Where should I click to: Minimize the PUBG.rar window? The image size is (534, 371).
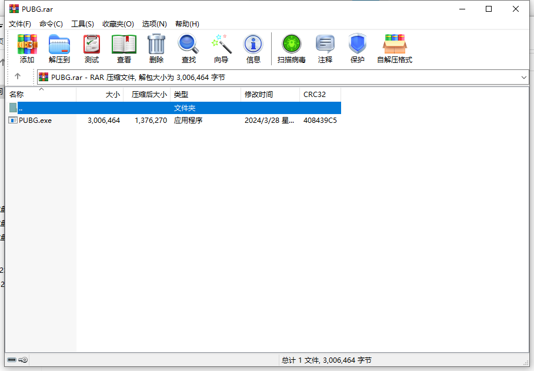point(462,9)
